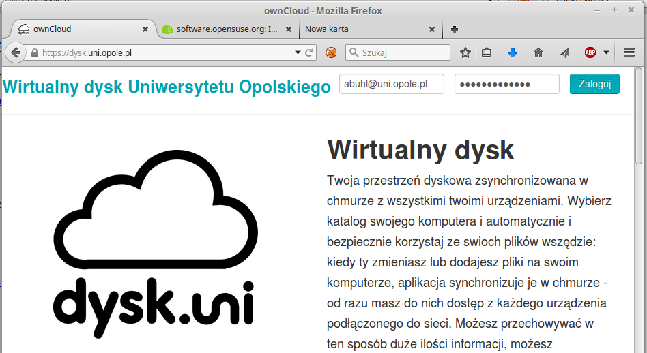Focus the Szukaj search field
This screenshot has width=647, height=353.
398,52
